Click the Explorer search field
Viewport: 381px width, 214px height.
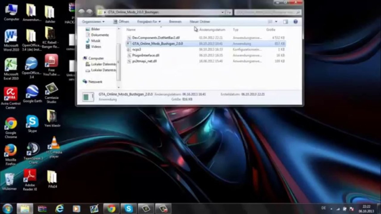click(268, 12)
